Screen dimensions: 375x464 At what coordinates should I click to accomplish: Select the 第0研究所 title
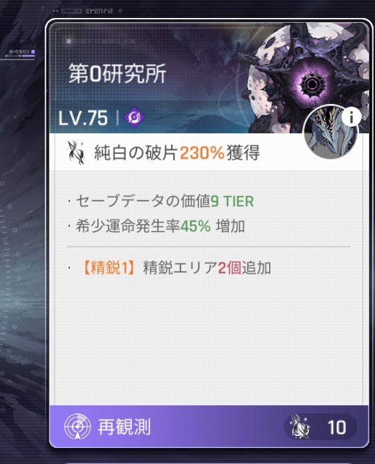click(117, 74)
